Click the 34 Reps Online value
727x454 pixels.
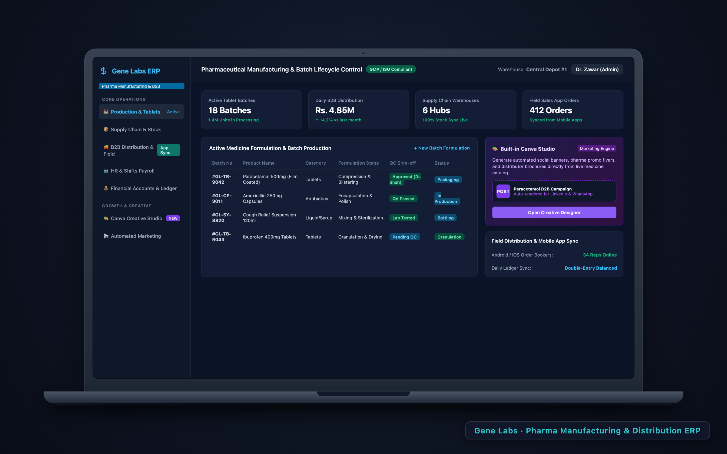click(x=600, y=255)
